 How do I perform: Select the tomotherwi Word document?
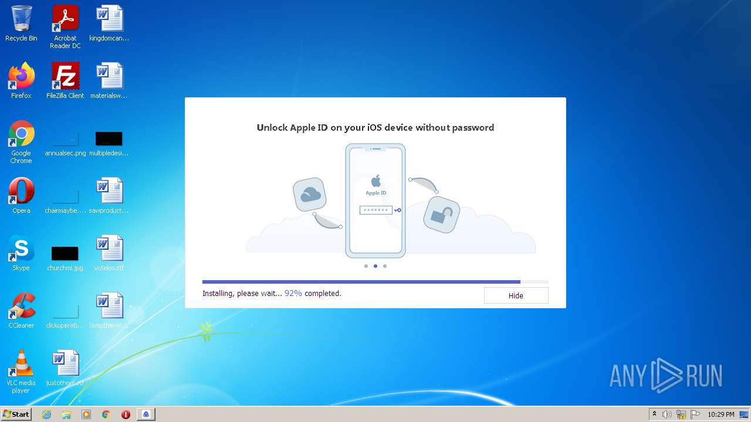click(109, 311)
